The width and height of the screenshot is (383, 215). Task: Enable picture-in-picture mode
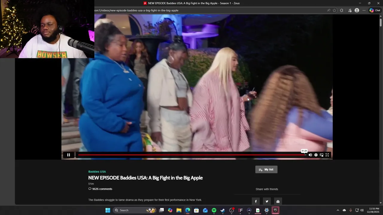pyautogui.click(x=322, y=155)
